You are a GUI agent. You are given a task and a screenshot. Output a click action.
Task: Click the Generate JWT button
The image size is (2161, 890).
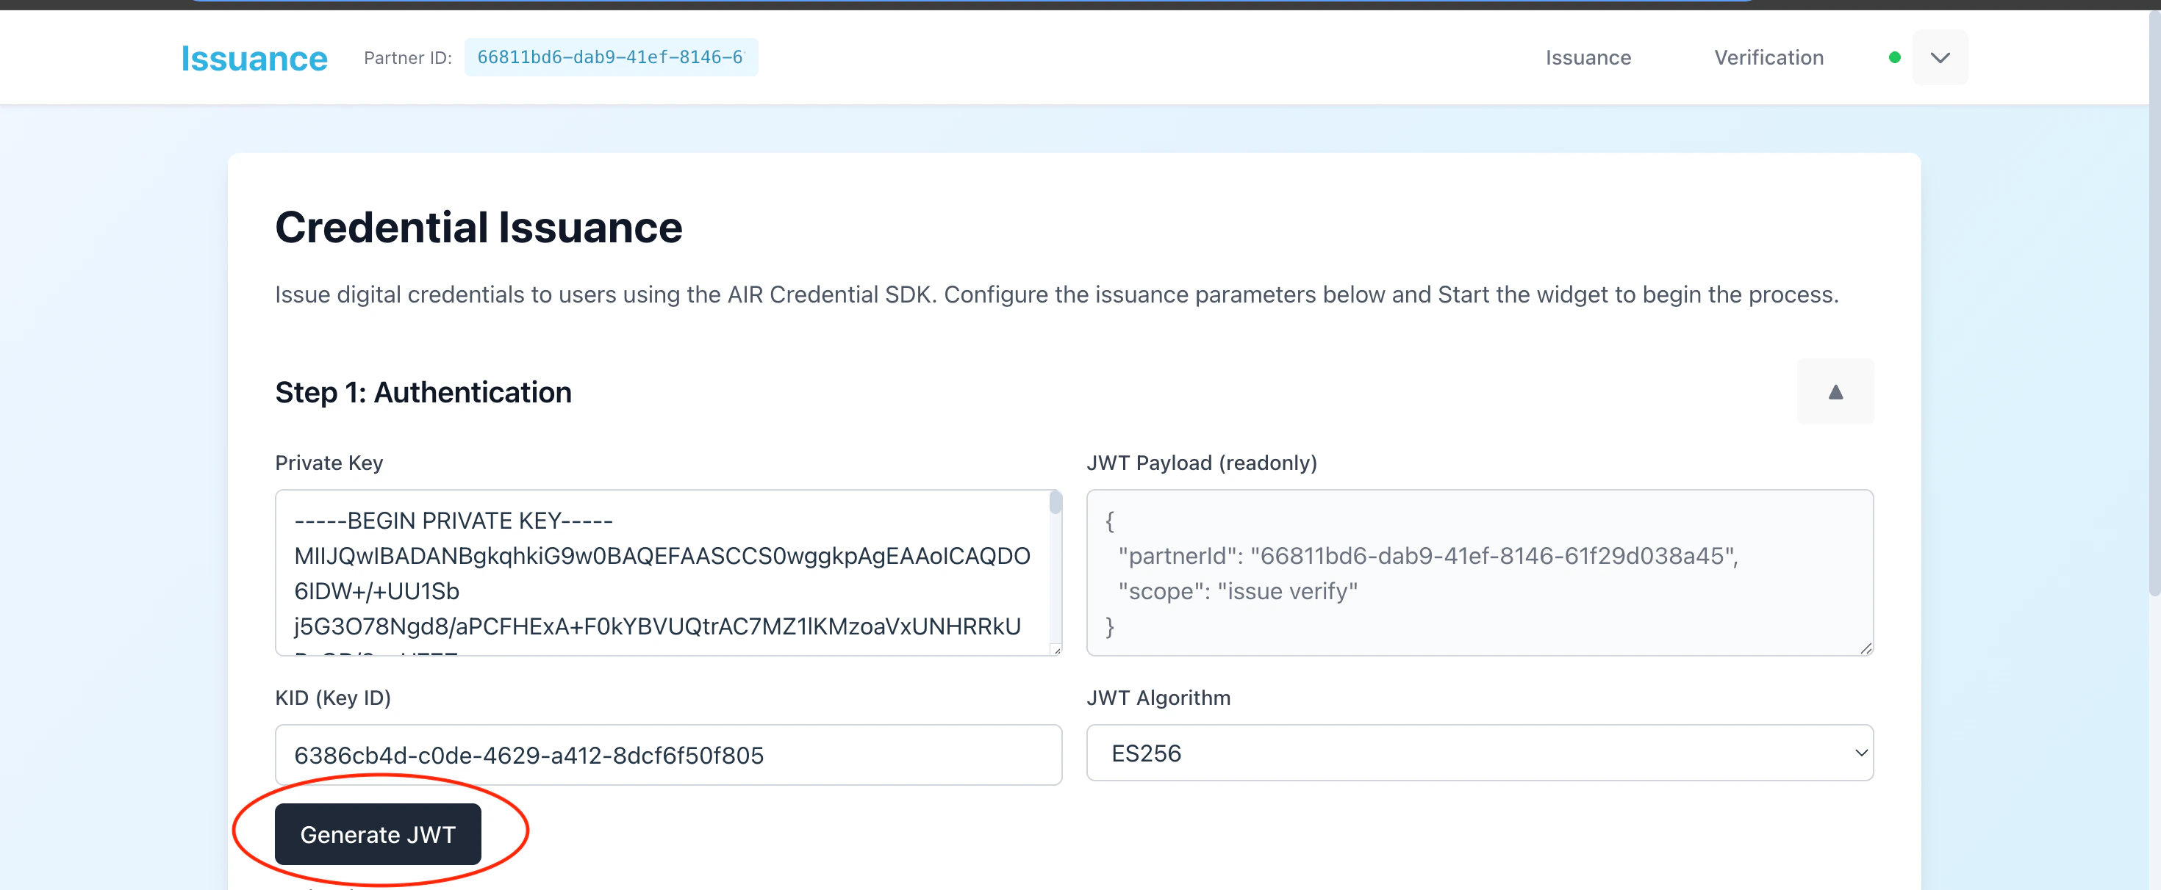[379, 834]
